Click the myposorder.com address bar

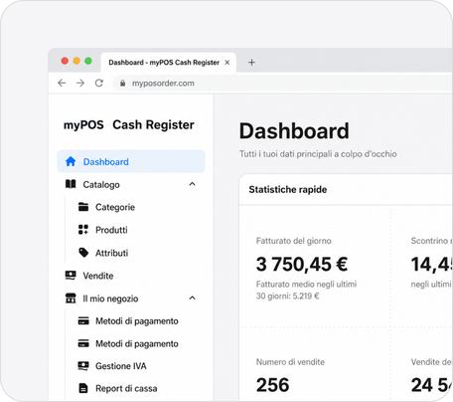click(281, 84)
